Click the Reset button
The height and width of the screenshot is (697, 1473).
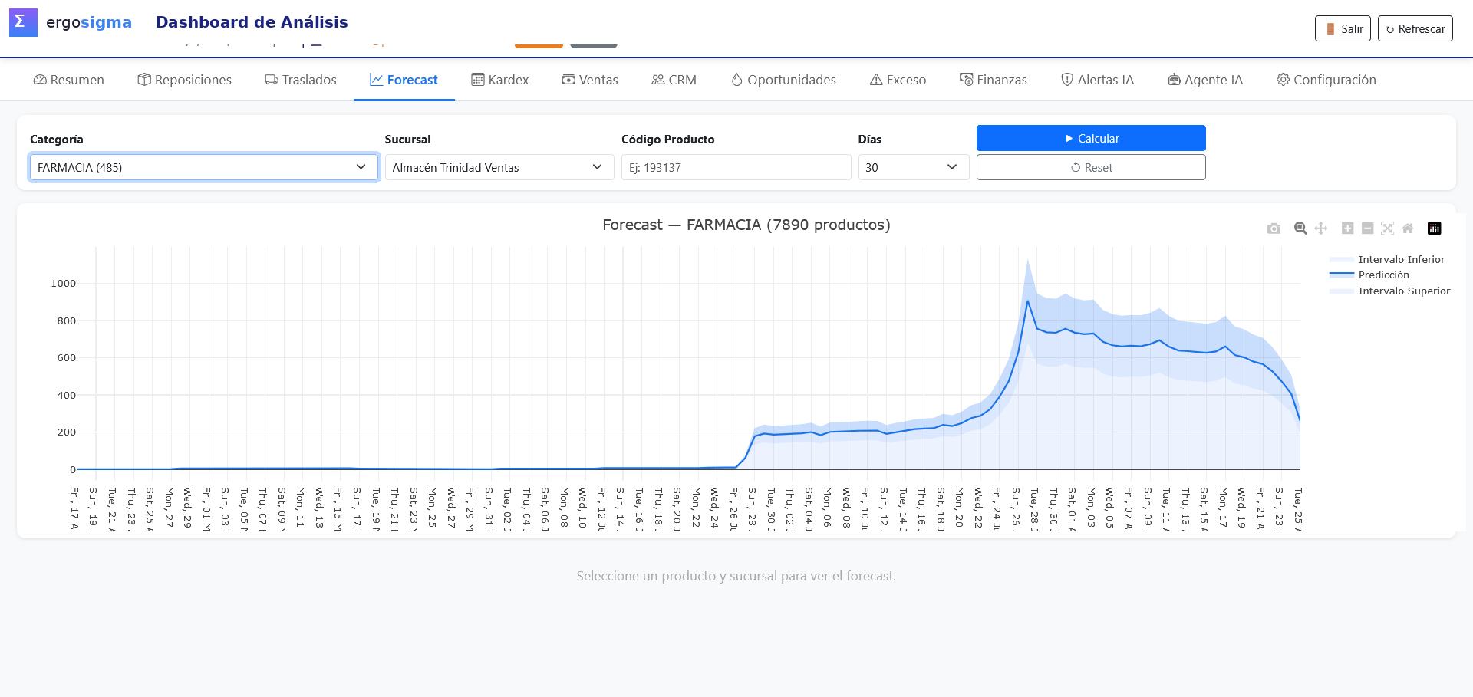1091,167
